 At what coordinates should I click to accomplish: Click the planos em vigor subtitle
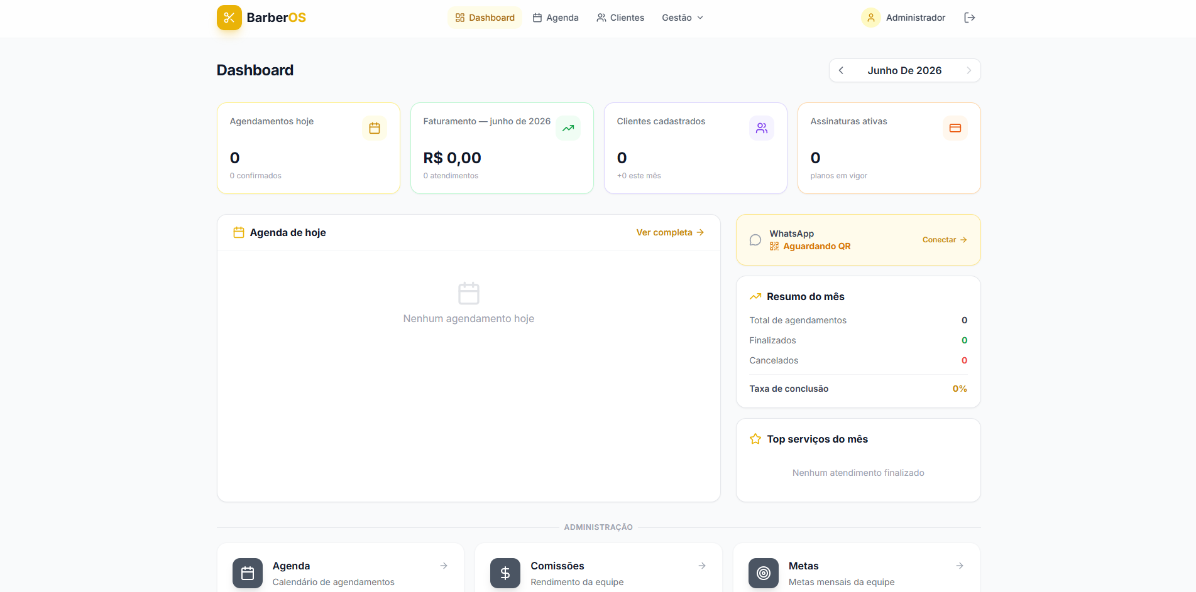pos(839,176)
